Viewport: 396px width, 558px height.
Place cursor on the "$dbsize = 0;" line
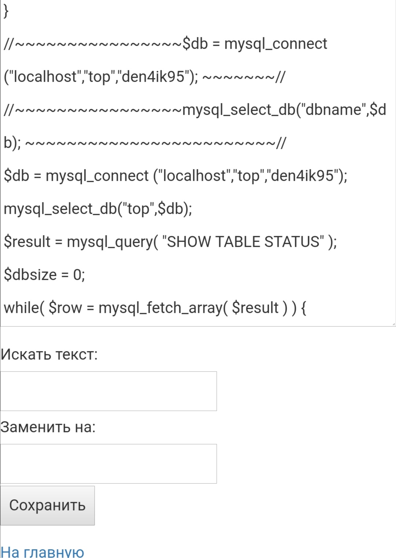tap(44, 275)
